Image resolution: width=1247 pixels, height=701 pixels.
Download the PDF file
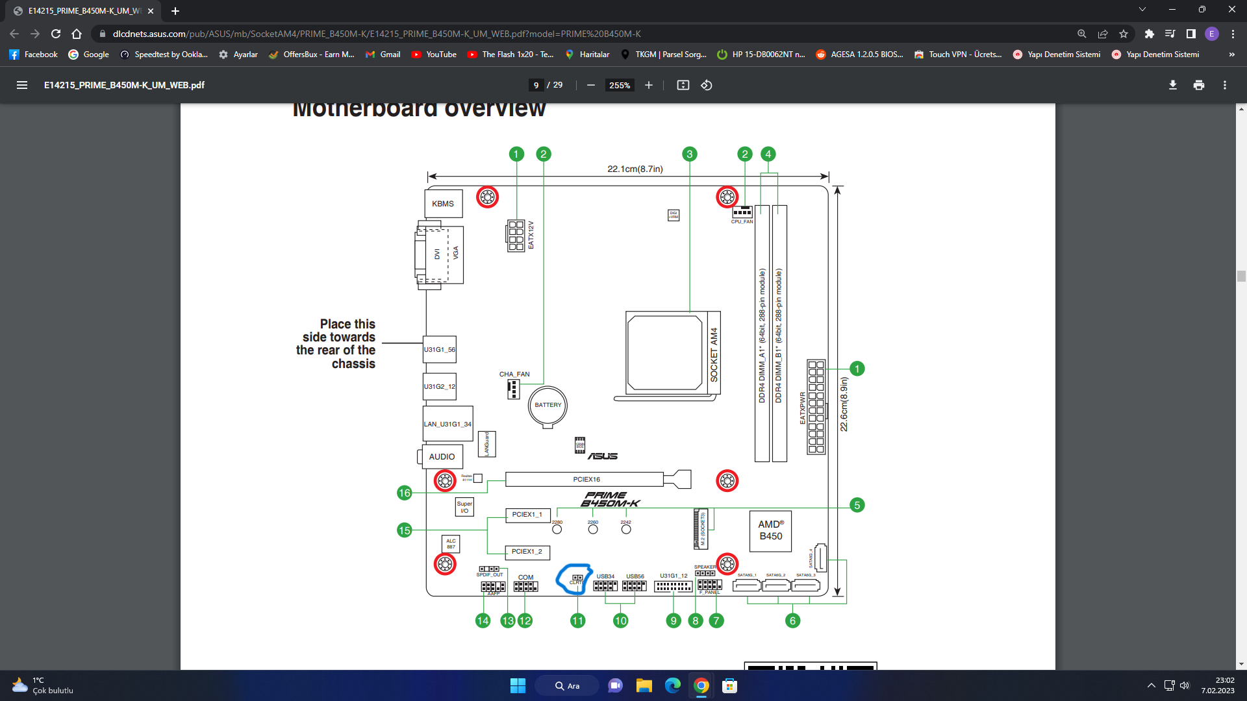coord(1172,85)
